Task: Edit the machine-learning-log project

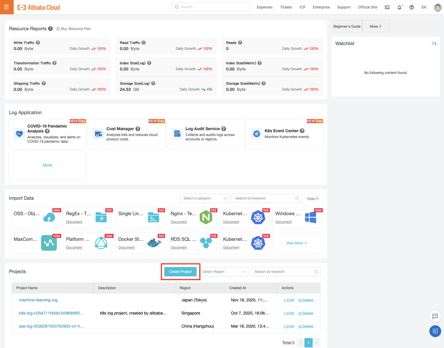Action: coord(289,300)
